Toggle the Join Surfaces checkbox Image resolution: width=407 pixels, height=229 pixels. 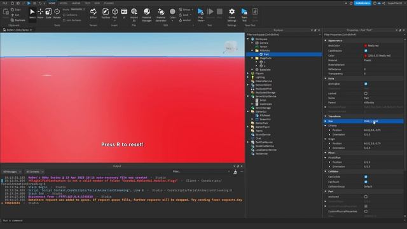click(64, 20)
